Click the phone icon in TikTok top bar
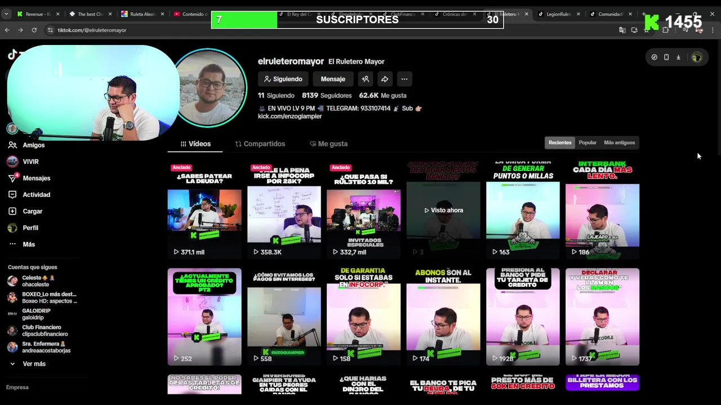The image size is (721, 405). (x=666, y=57)
